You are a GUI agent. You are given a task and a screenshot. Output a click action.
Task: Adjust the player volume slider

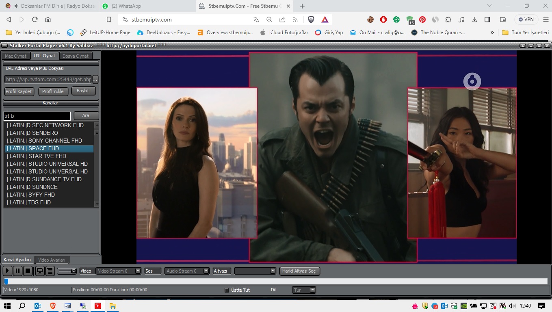67,271
